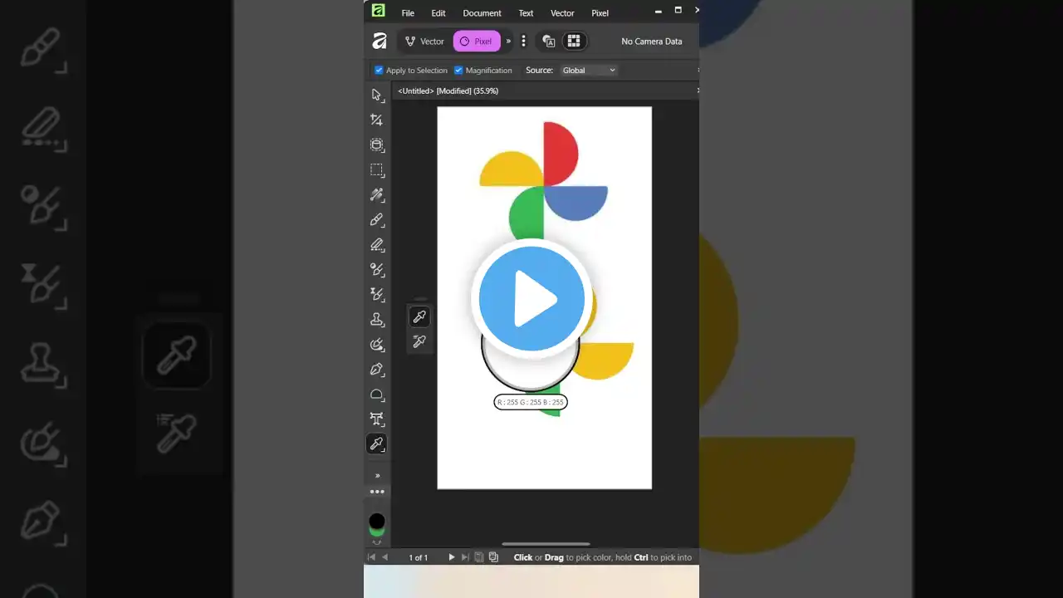Select the Clone Stamp tool
This screenshot has width=1063, height=598.
[x=377, y=319]
